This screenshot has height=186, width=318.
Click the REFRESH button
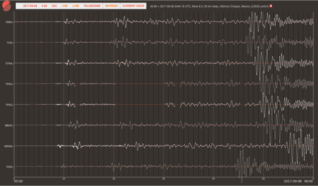(x=111, y=6)
